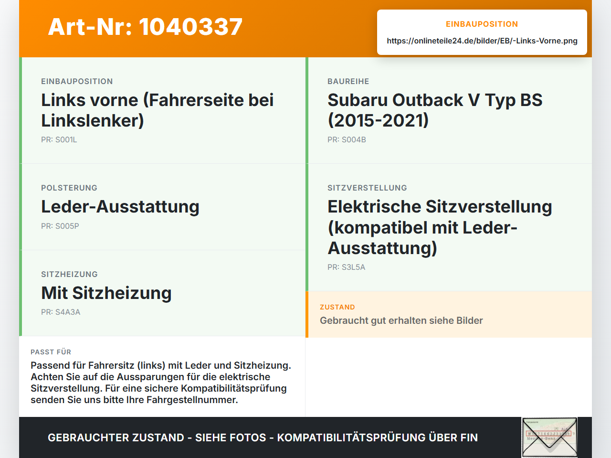Click the PASST FÜR compatibility text
611x458 pixels.
click(x=161, y=383)
